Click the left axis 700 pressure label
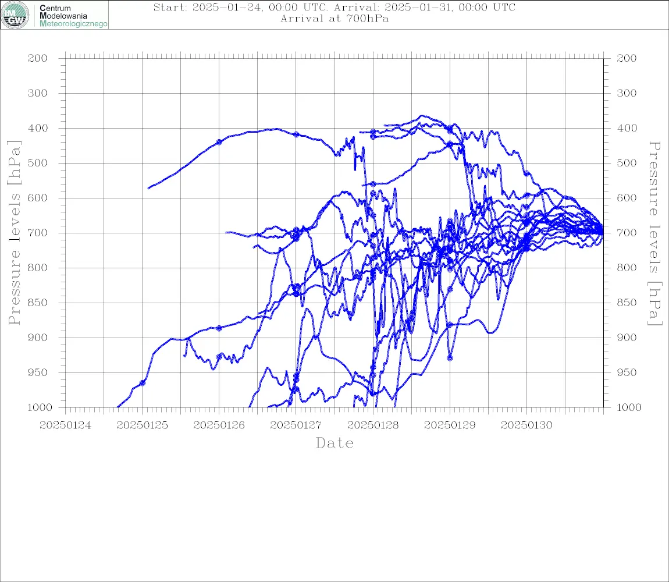 tap(38, 233)
